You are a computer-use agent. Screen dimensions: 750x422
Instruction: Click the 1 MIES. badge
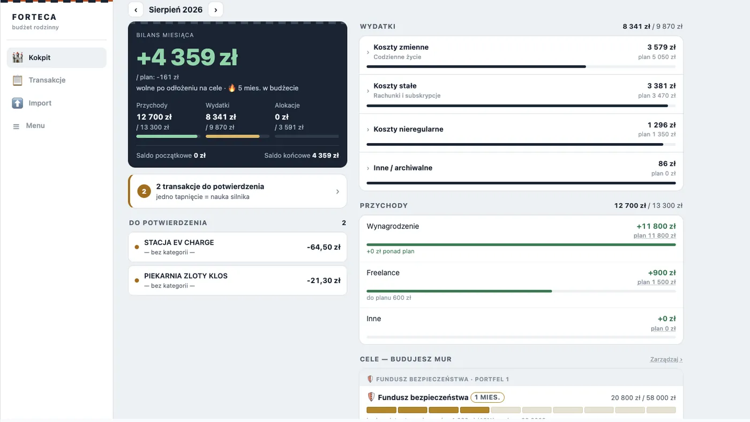click(x=487, y=397)
